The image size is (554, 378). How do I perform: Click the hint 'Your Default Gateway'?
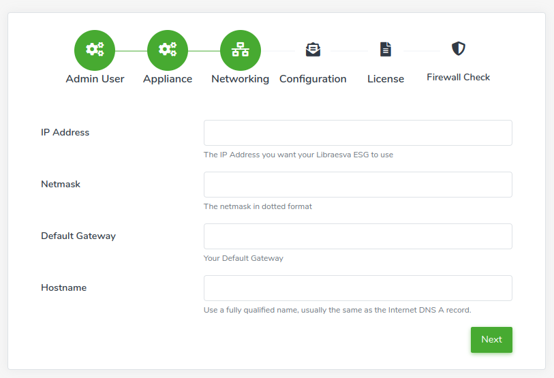(x=243, y=258)
